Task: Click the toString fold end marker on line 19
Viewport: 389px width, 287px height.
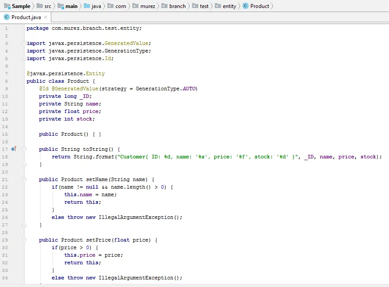Action: click(25, 164)
